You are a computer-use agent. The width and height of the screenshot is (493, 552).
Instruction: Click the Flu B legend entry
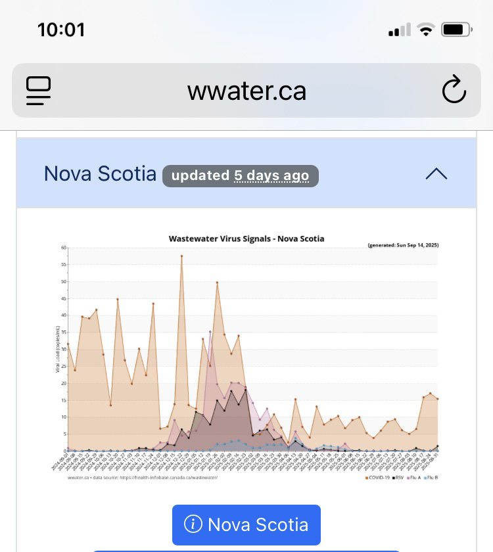pos(432,478)
